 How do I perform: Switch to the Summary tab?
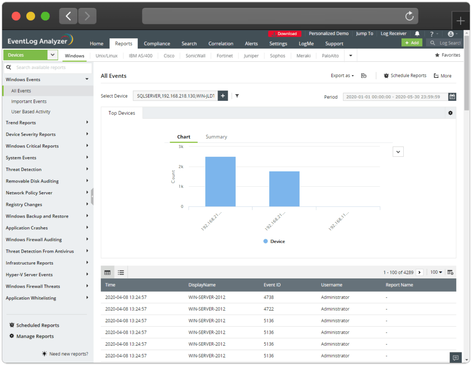pos(216,136)
